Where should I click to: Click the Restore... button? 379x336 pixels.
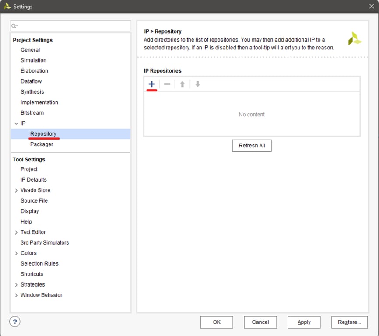[349, 322]
